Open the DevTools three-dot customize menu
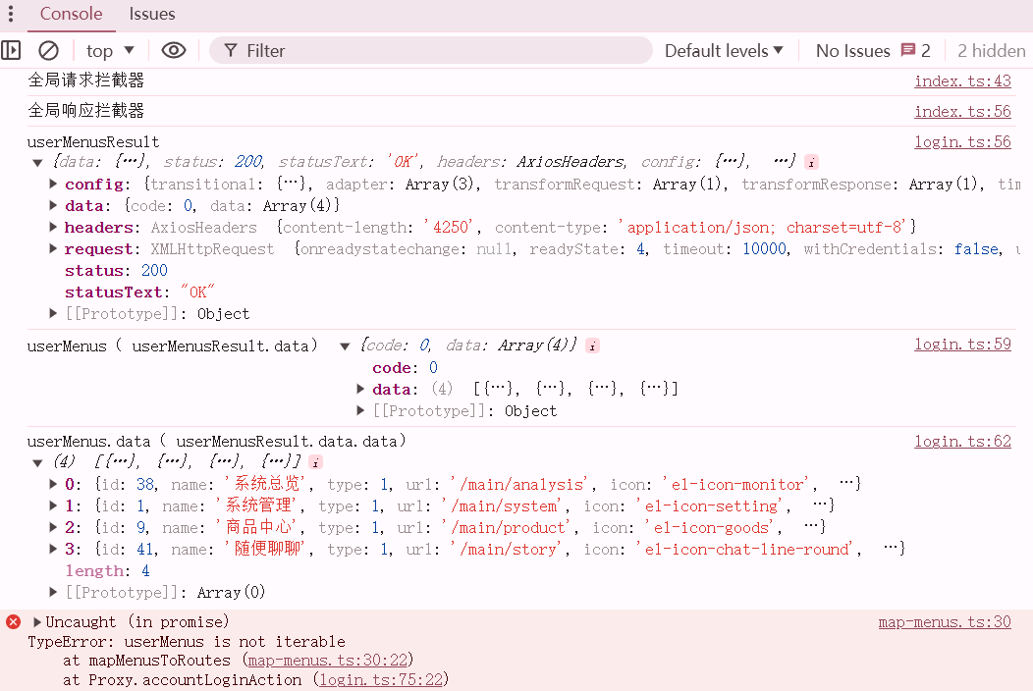The image size is (1033, 691). coord(11,14)
